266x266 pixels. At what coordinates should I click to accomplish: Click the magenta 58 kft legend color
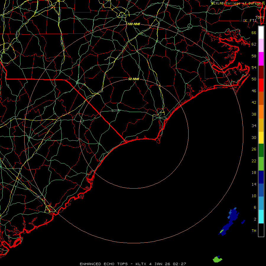click(x=261, y=59)
